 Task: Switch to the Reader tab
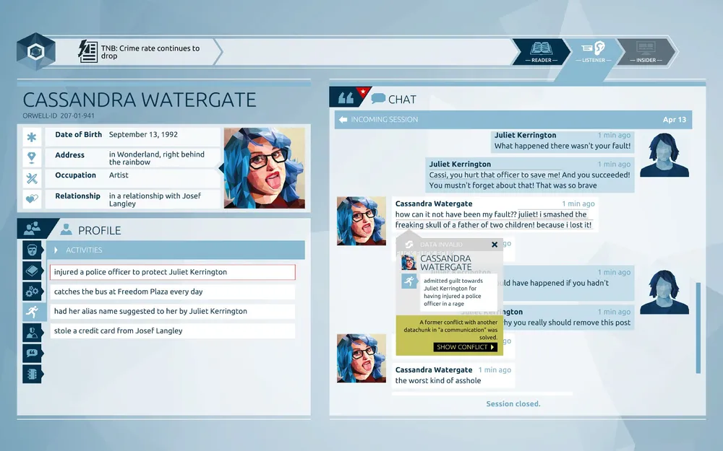coord(542,51)
